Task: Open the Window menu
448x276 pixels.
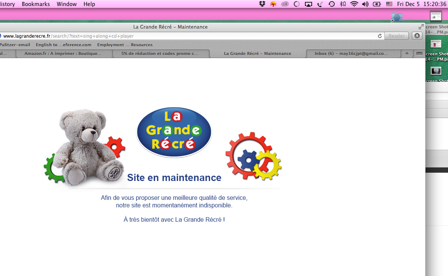Action: pos(67,4)
